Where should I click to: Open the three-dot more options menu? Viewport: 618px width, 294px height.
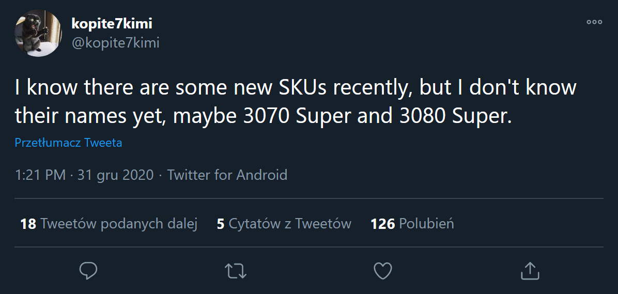pos(594,22)
